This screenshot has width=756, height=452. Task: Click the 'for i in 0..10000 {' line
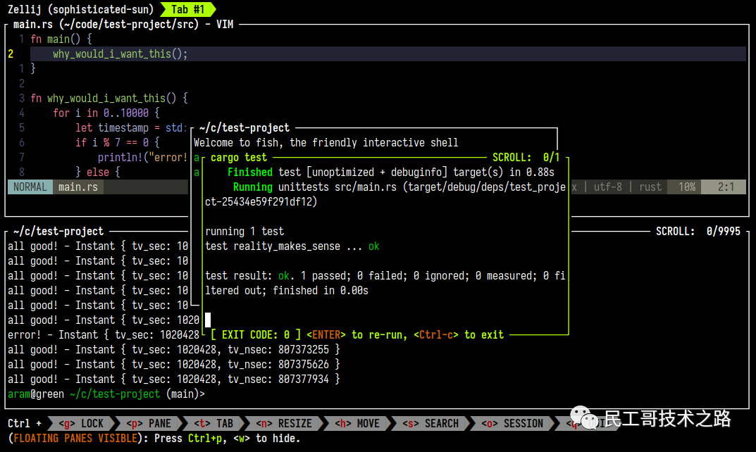[x=106, y=113]
